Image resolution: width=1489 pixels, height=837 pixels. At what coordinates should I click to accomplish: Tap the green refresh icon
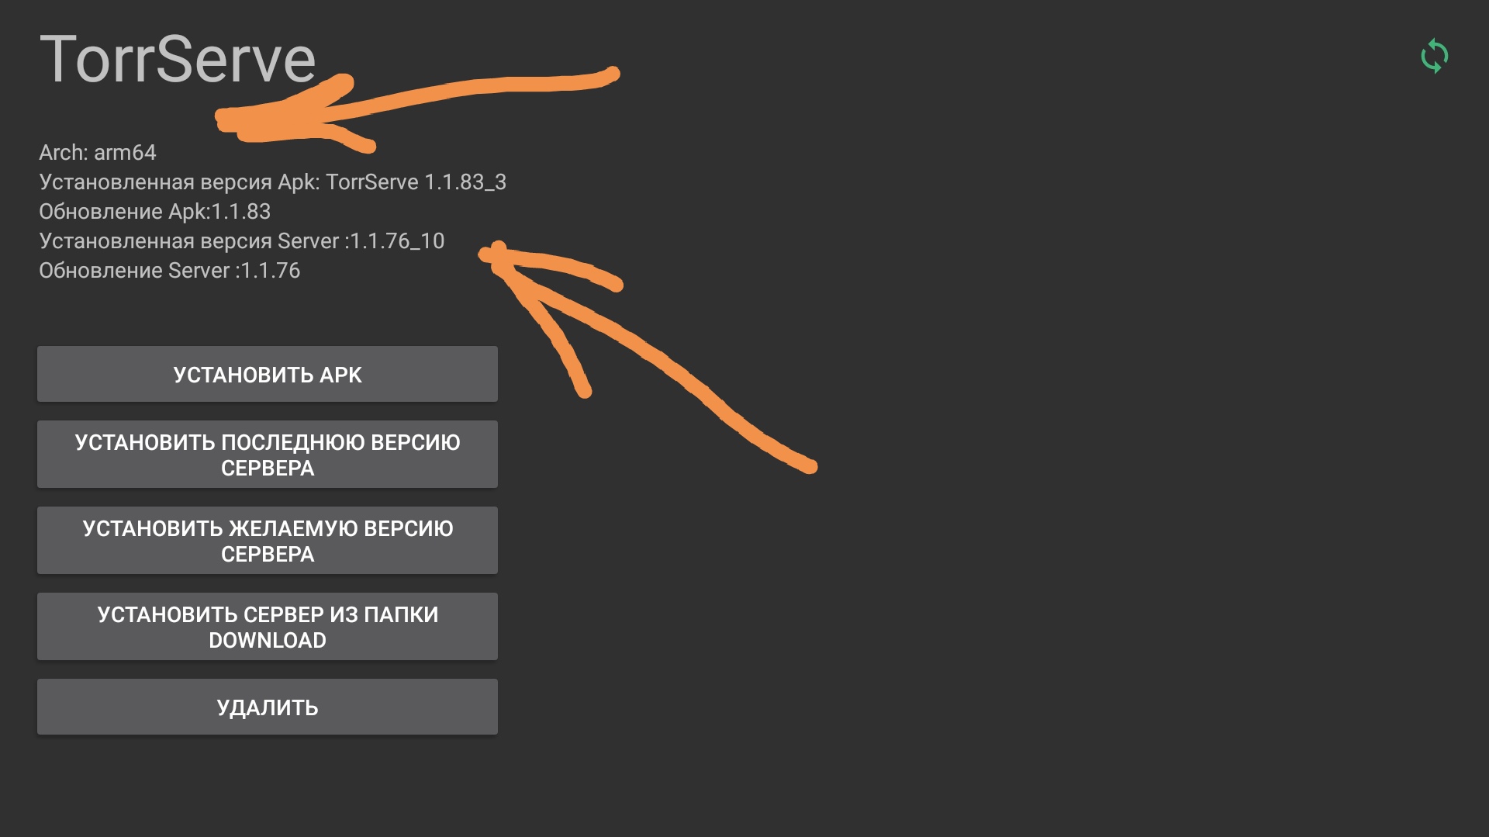[1434, 57]
